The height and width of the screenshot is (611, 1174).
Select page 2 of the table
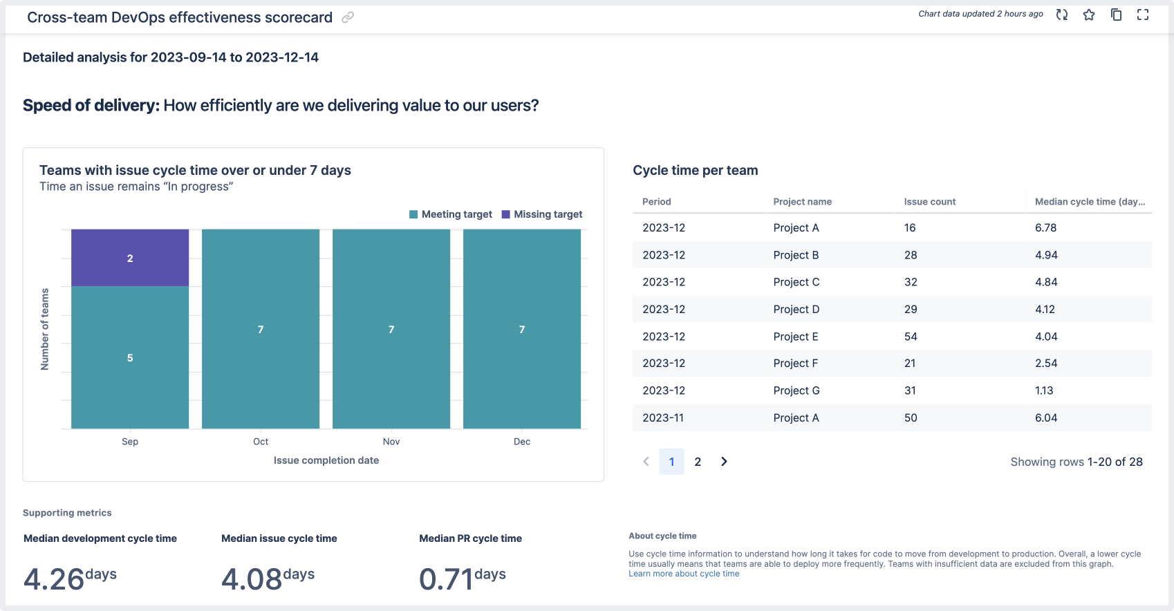(698, 462)
